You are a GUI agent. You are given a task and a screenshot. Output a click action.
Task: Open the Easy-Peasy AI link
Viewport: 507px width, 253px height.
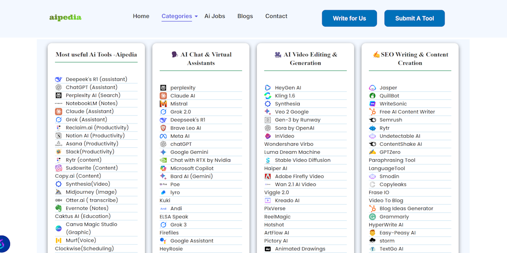[398, 233]
